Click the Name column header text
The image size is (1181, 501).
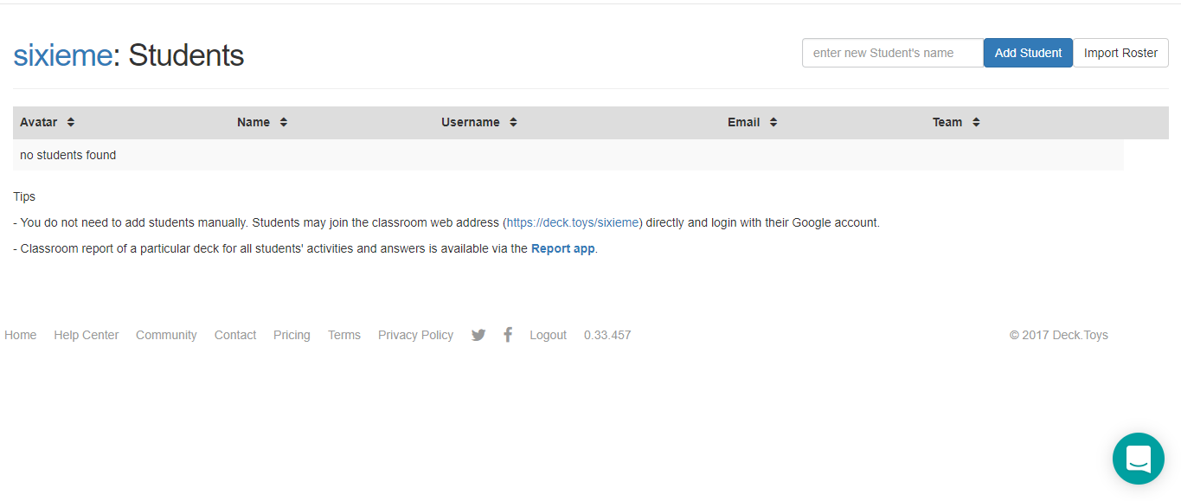click(x=254, y=122)
